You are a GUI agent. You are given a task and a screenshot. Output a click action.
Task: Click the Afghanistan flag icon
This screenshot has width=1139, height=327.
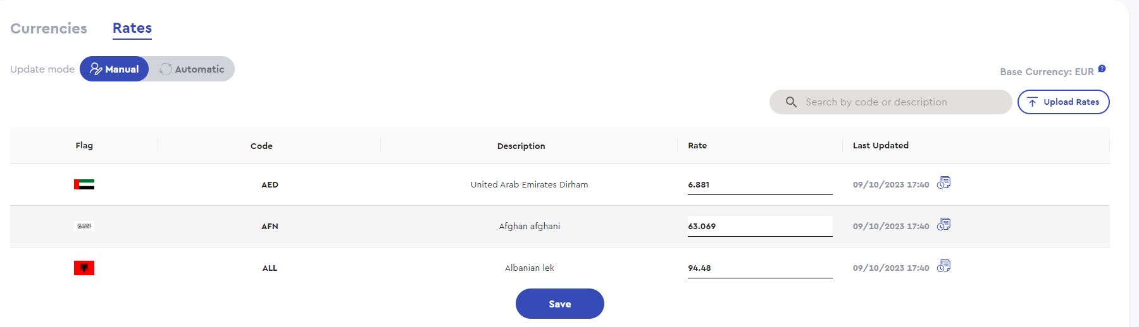[x=84, y=226]
